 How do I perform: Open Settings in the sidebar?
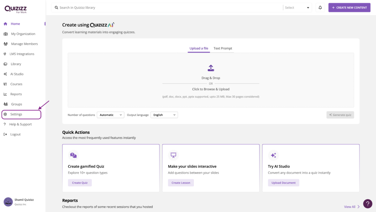pos(16,114)
